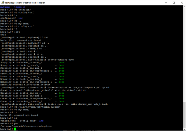Screen dimensions: 186x131
Task: Click the scrollbar down arrow
Action: pyautogui.click(x=184, y=129)
